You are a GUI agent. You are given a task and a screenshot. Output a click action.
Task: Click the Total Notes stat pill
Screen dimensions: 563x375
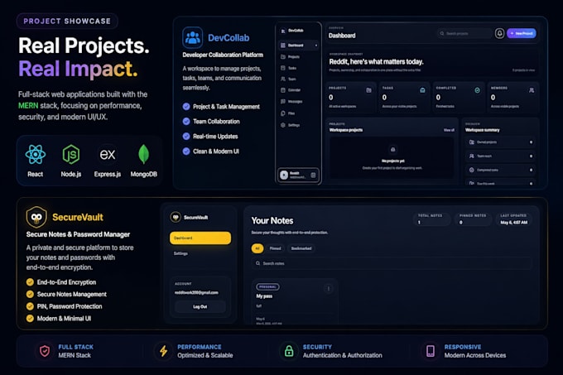pyautogui.click(x=431, y=219)
